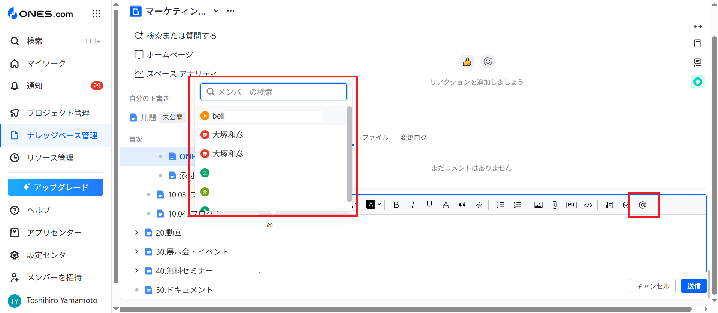Click the green assistant circle icon
Viewport: 718px width, 313px height.
point(697,82)
